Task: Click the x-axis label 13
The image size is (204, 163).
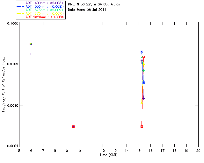Action: pyautogui.click(x=115, y=151)
